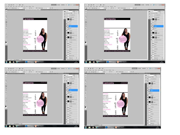Image resolution: width=180 pixels, height=135 pixels.
Task: Select the Lasso tool in top-right screenshot
Action: pos(86,14)
